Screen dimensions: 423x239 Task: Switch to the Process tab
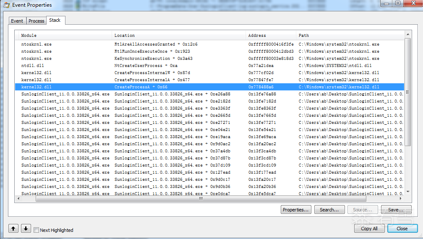[x=37, y=21]
